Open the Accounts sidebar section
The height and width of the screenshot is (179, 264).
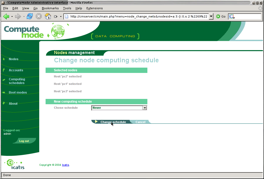point(16,70)
